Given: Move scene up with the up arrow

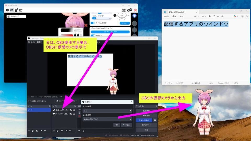Looking at the screenshot, I should [41, 131].
